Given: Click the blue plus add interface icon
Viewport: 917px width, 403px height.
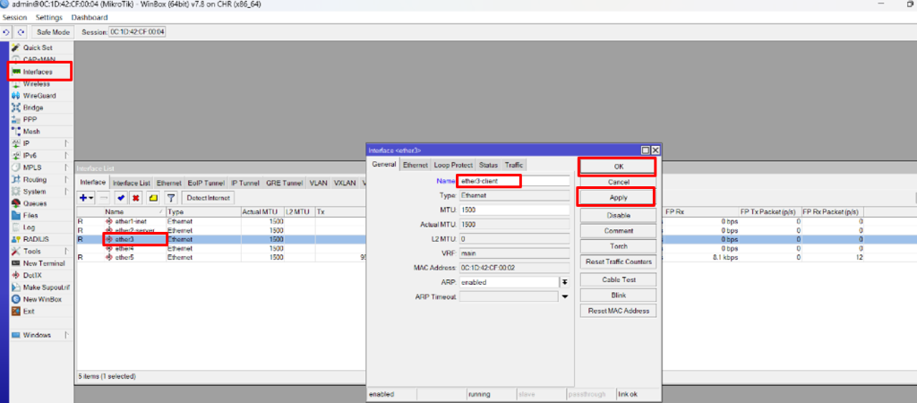Looking at the screenshot, I should click(x=85, y=197).
